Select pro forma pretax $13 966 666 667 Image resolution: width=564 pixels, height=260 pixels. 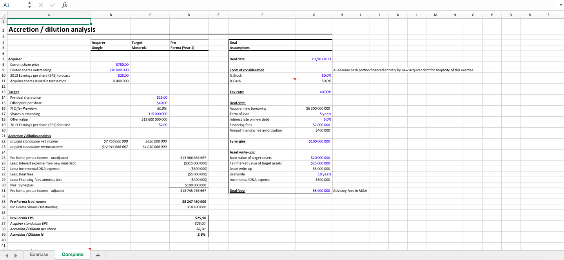189,157
